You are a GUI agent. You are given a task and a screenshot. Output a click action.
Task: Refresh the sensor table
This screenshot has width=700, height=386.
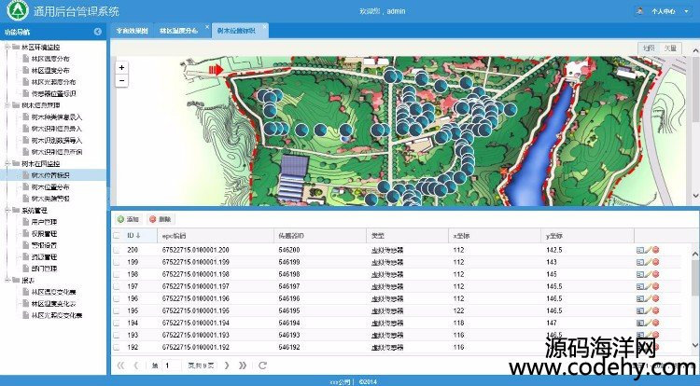tap(262, 365)
